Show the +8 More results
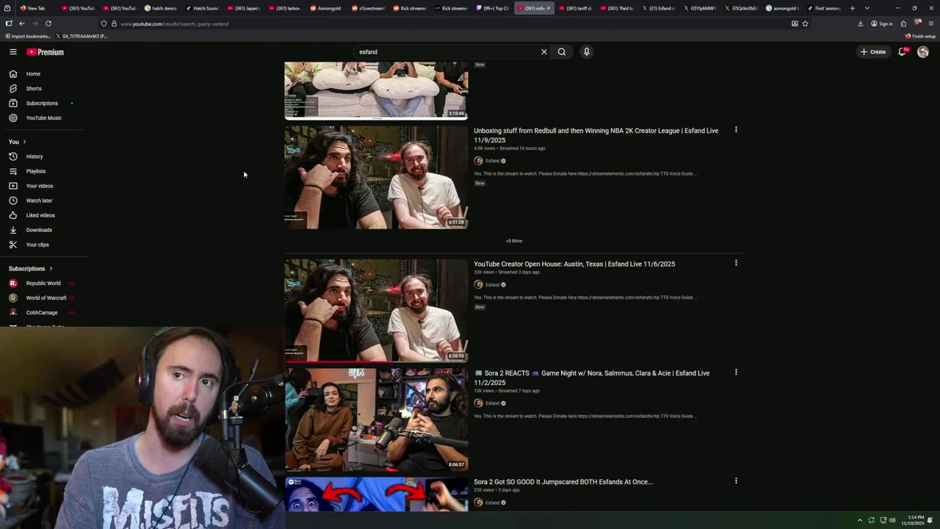 (514, 241)
